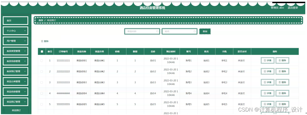Viewport: 307px width, 115px height.
Task: Open 详情 for order 1111111111
Action: [268, 61]
